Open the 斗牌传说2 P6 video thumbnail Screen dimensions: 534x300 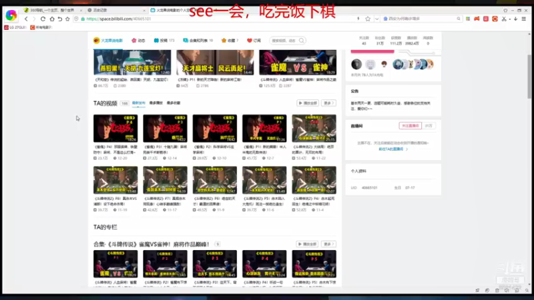pyautogui.click(x=215, y=180)
